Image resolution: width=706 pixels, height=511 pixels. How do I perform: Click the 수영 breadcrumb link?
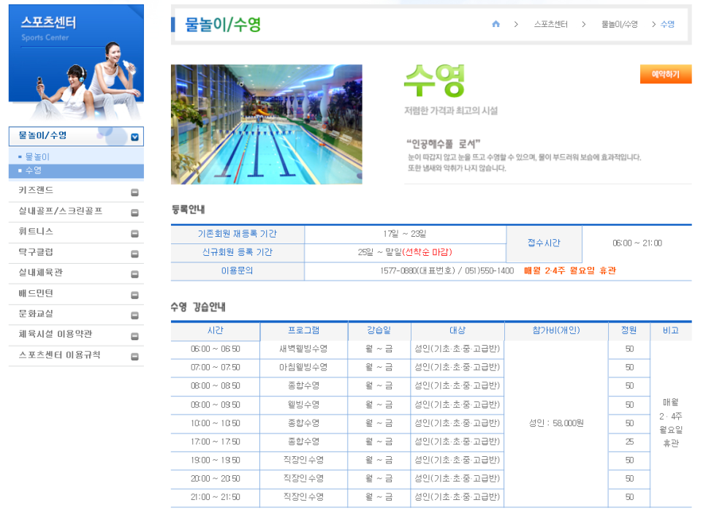pyautogui.click(x=667, y=24)
